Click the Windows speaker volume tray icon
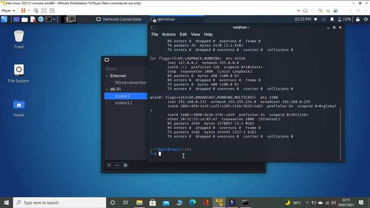 (x=334, y=203)
